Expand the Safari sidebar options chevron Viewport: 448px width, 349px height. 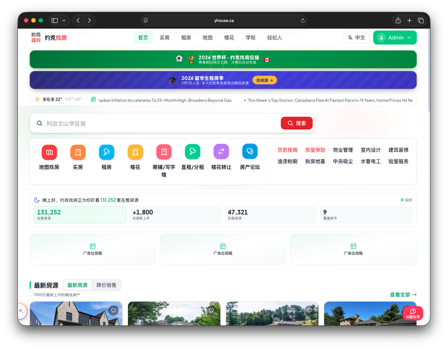(64, 21)
